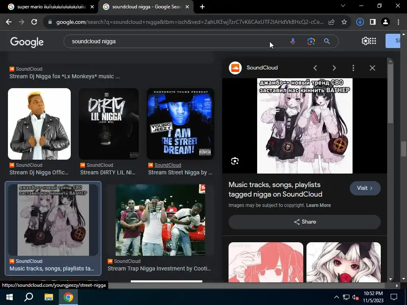The height and width of the screenshot is (305, 407).
Task: Click the preview panel vertical scrollbar
Action: coord(390,93)
